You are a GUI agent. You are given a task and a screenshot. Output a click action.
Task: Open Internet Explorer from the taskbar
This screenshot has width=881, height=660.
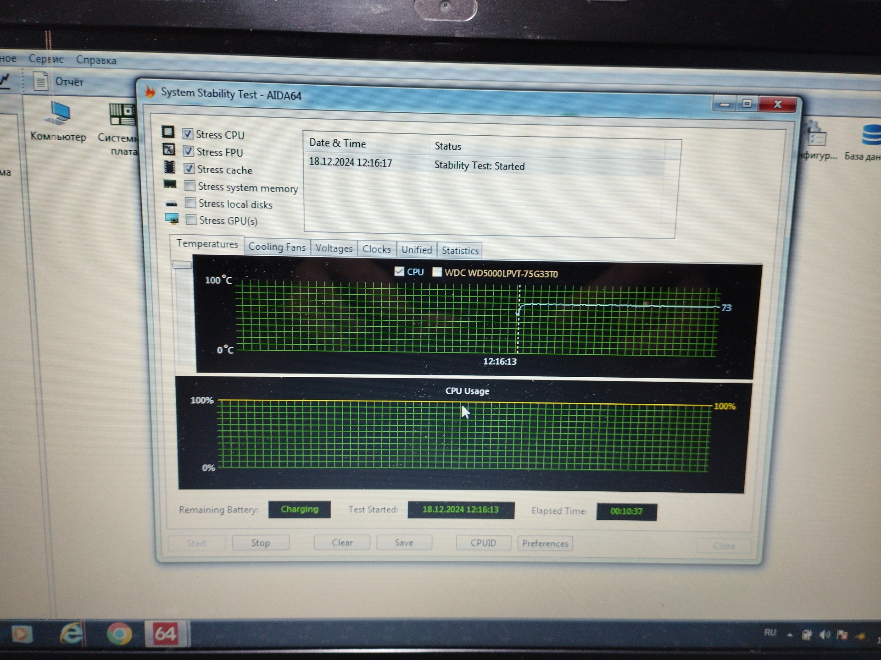[71, 634]
